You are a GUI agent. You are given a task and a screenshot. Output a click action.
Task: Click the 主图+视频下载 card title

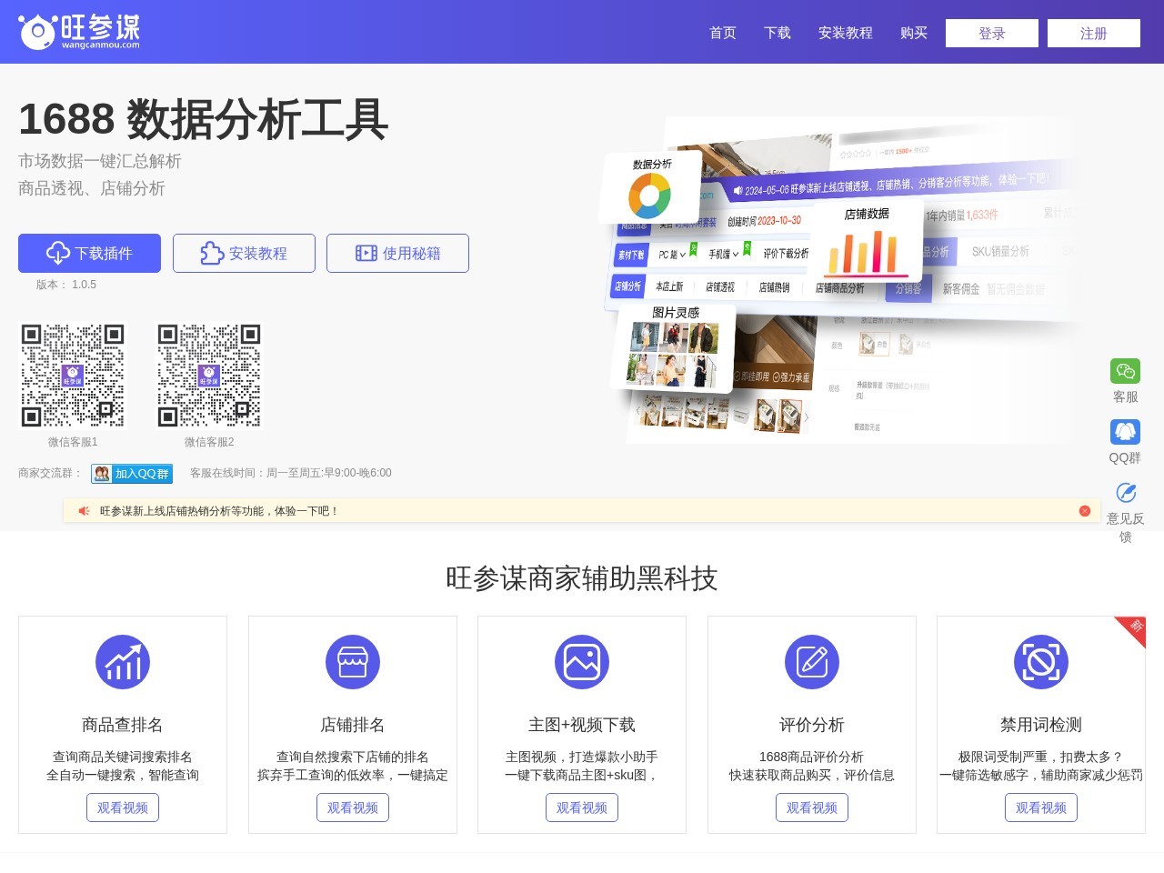click(582, 725)
